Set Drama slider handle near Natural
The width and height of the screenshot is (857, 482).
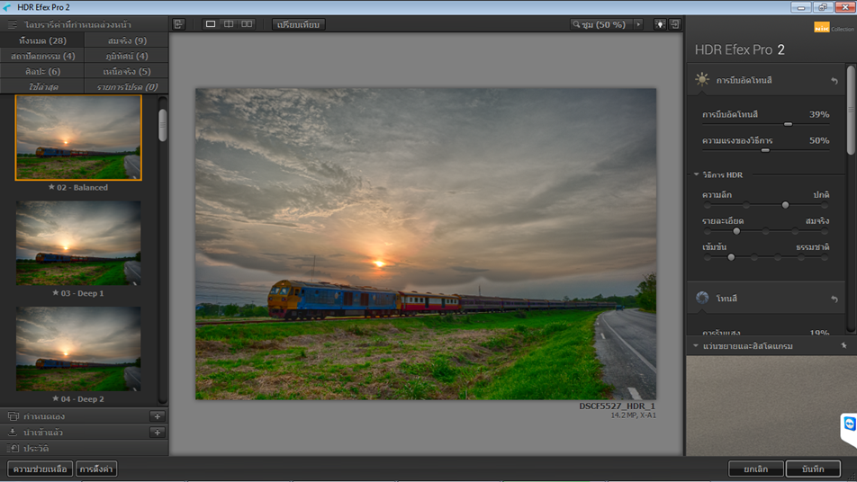(x=731, y=256)
